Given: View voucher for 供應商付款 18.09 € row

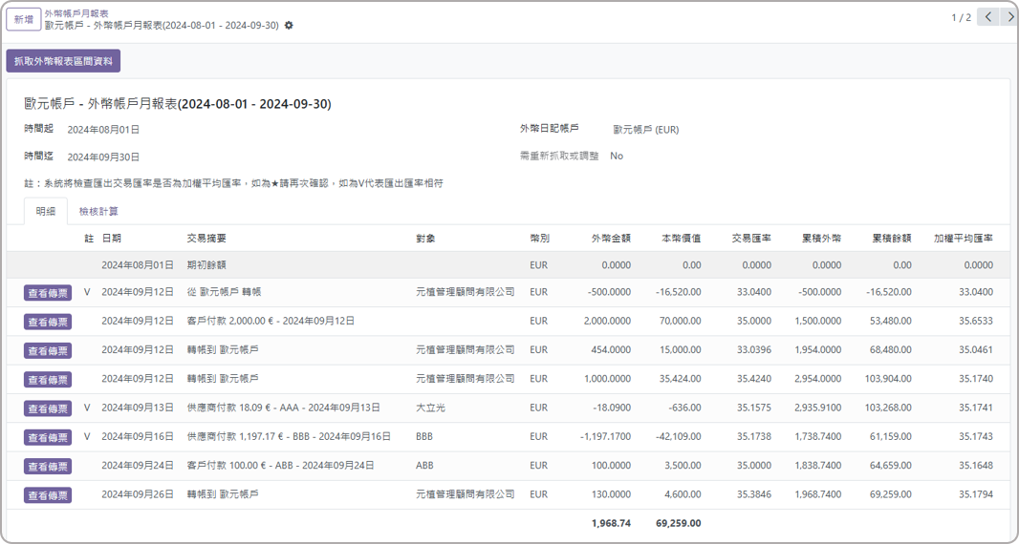Looking at the screenshot, I should [48, 408].
